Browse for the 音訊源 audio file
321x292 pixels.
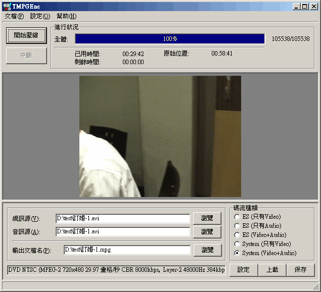point(207,232)
